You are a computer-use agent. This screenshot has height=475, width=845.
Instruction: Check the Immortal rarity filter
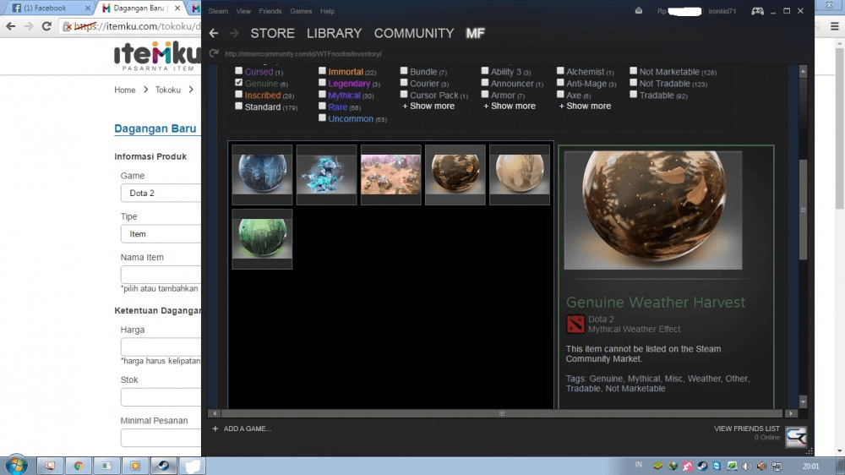pyautogui.click(x=322, y=71)
